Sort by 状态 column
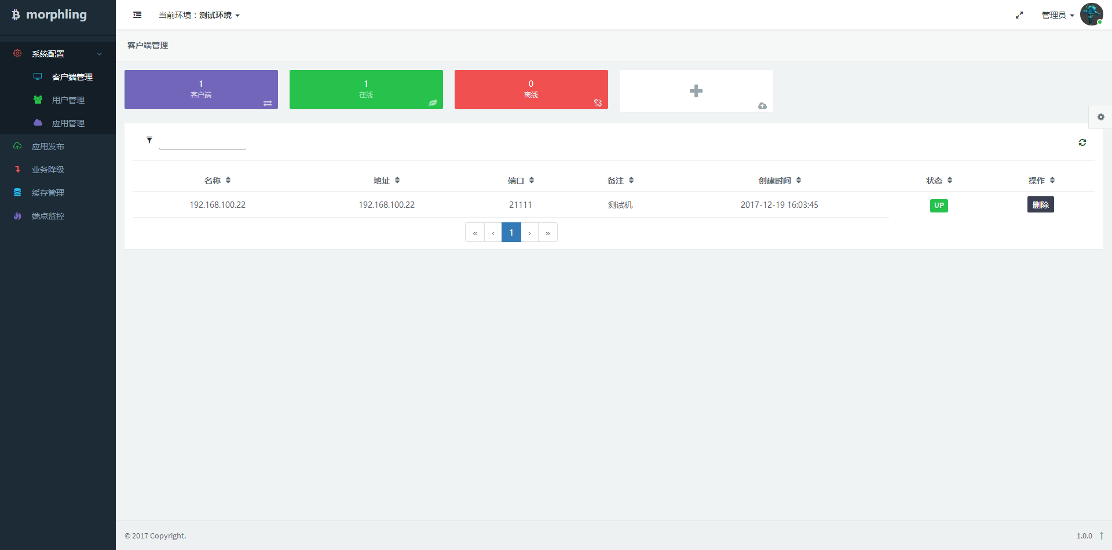Screen dimensions: 1112x550 point(939,181)
